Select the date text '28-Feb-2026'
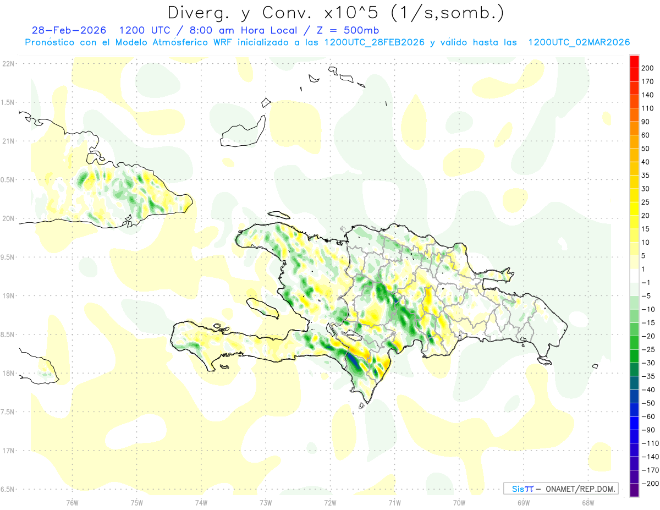This screenshot has width=660, height=510. tap(69, 30)
